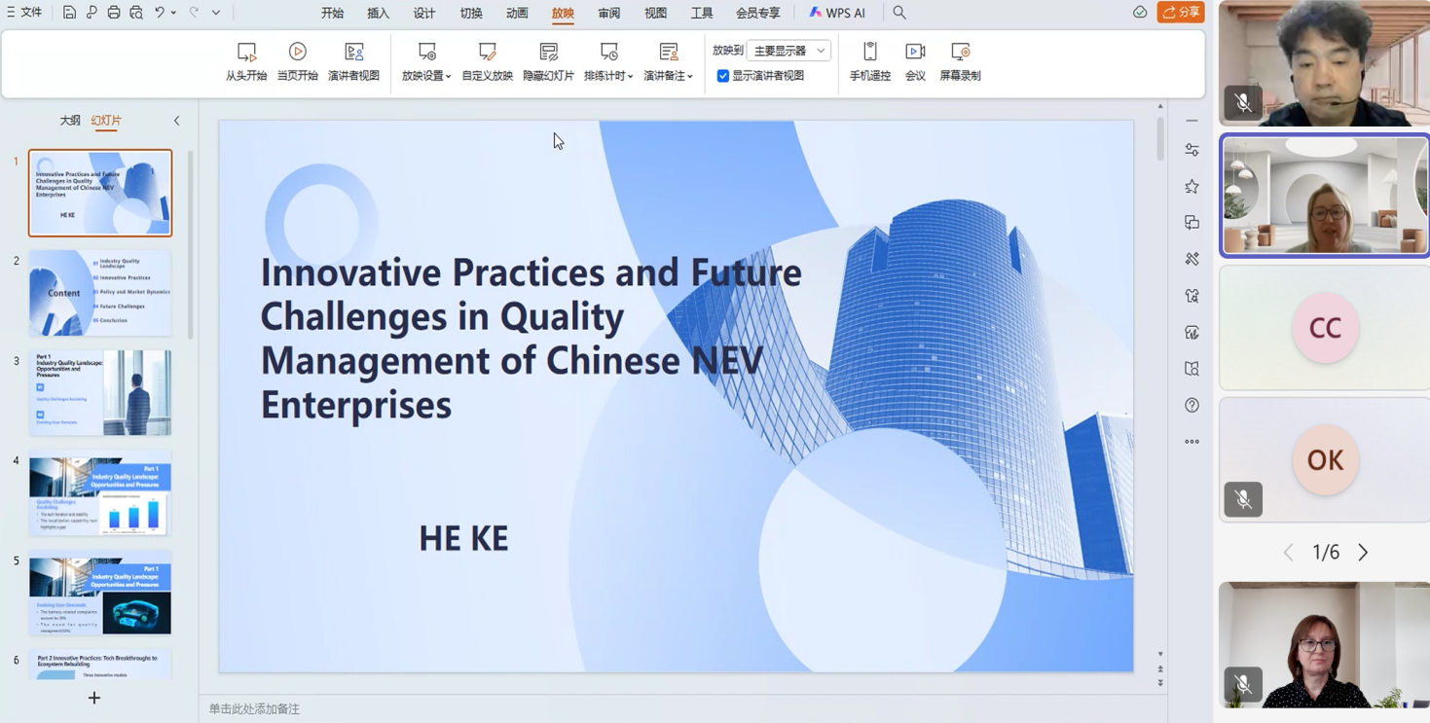Go to next participants page arrow

pyautogui.click(x=1363, y=553)
